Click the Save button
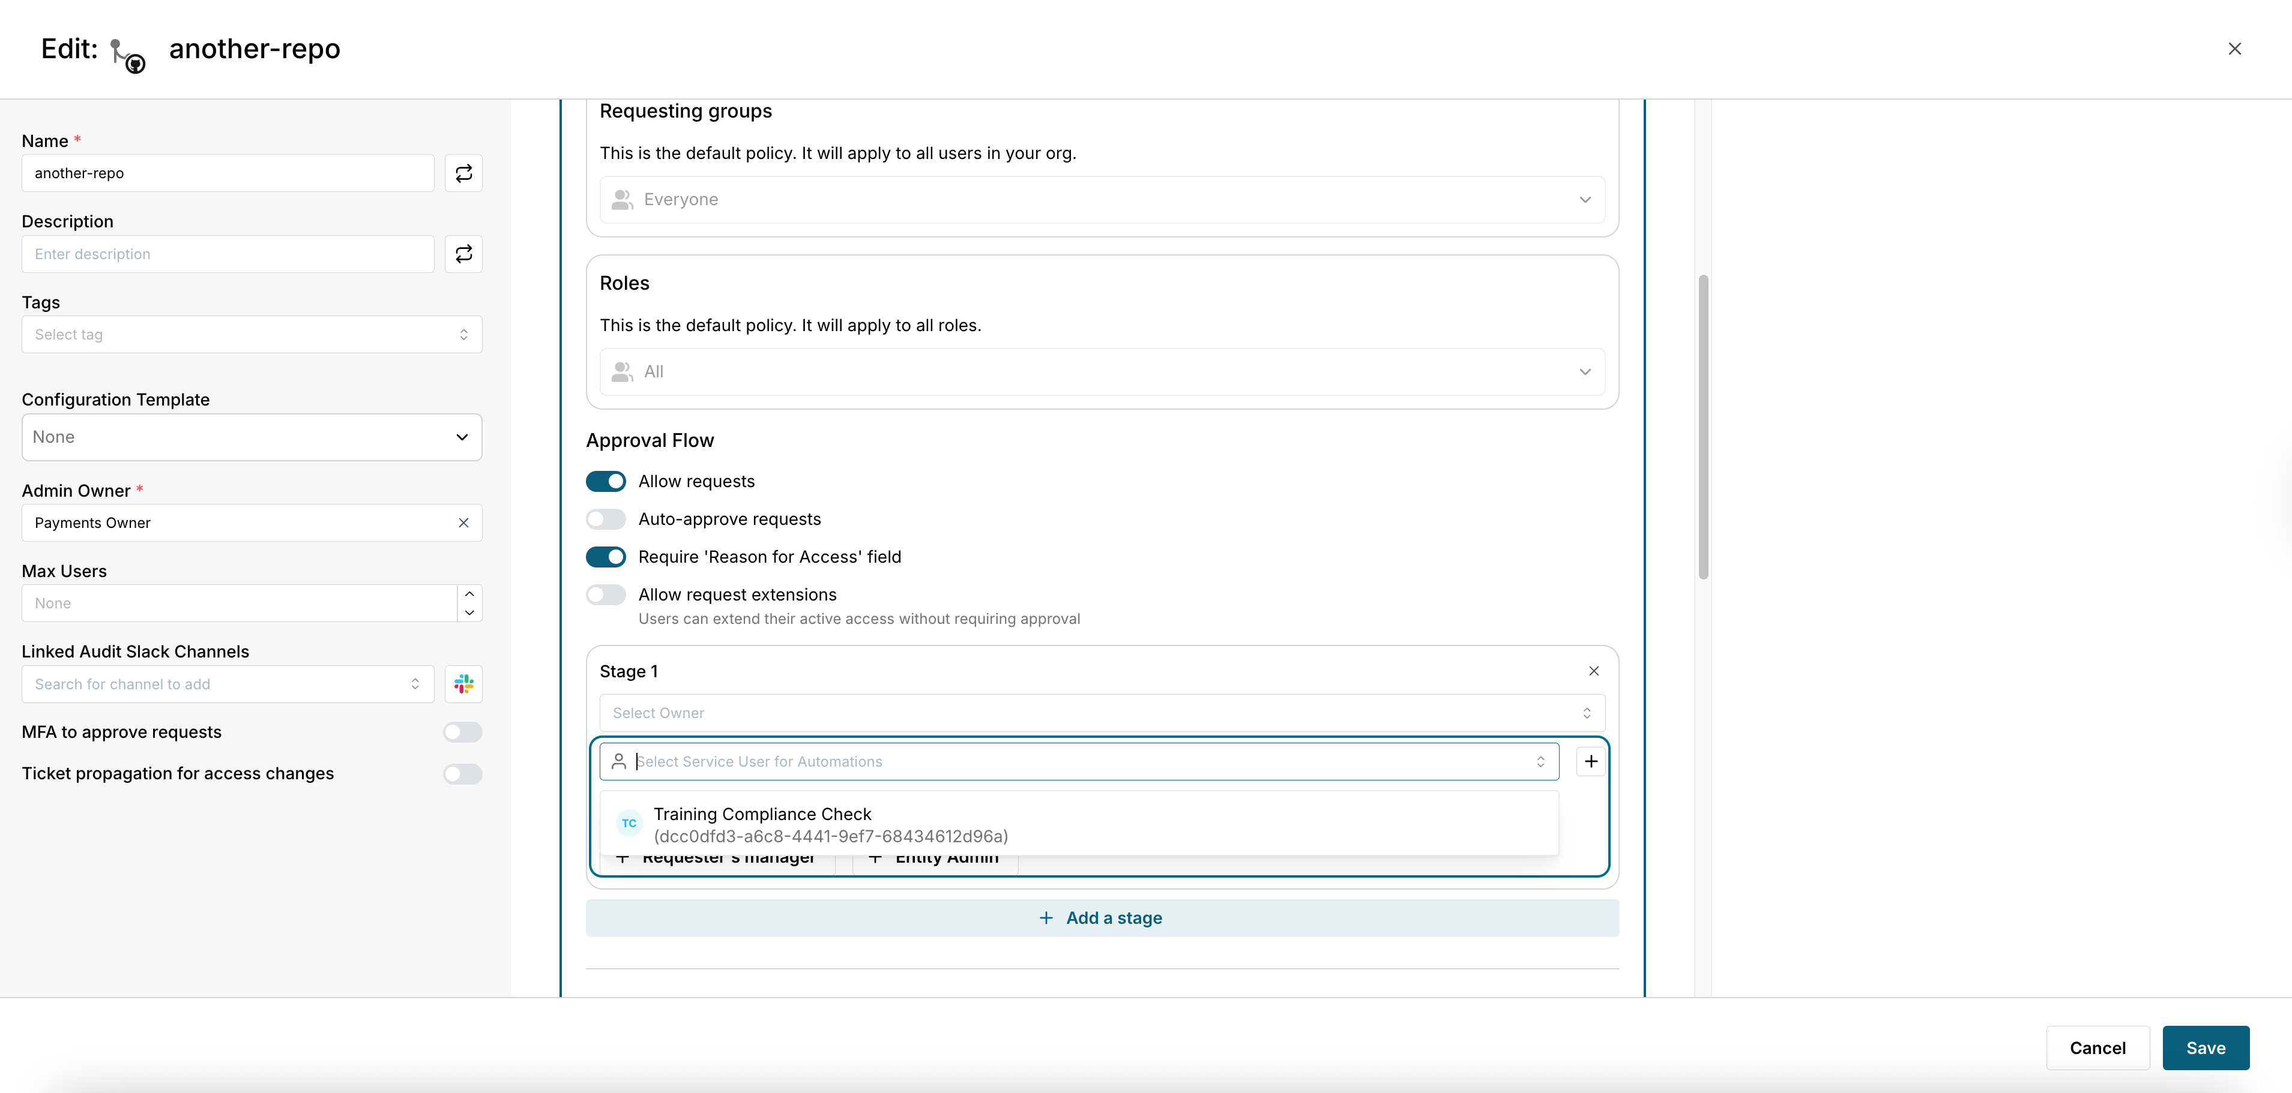The width and height of the screenshot is (2292, 1093). 2205,1047
